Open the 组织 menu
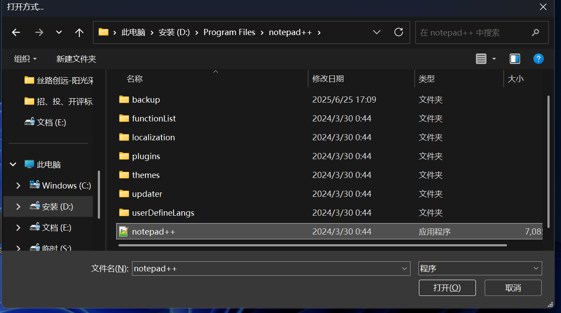561x313 pixels. coord(25,59)
